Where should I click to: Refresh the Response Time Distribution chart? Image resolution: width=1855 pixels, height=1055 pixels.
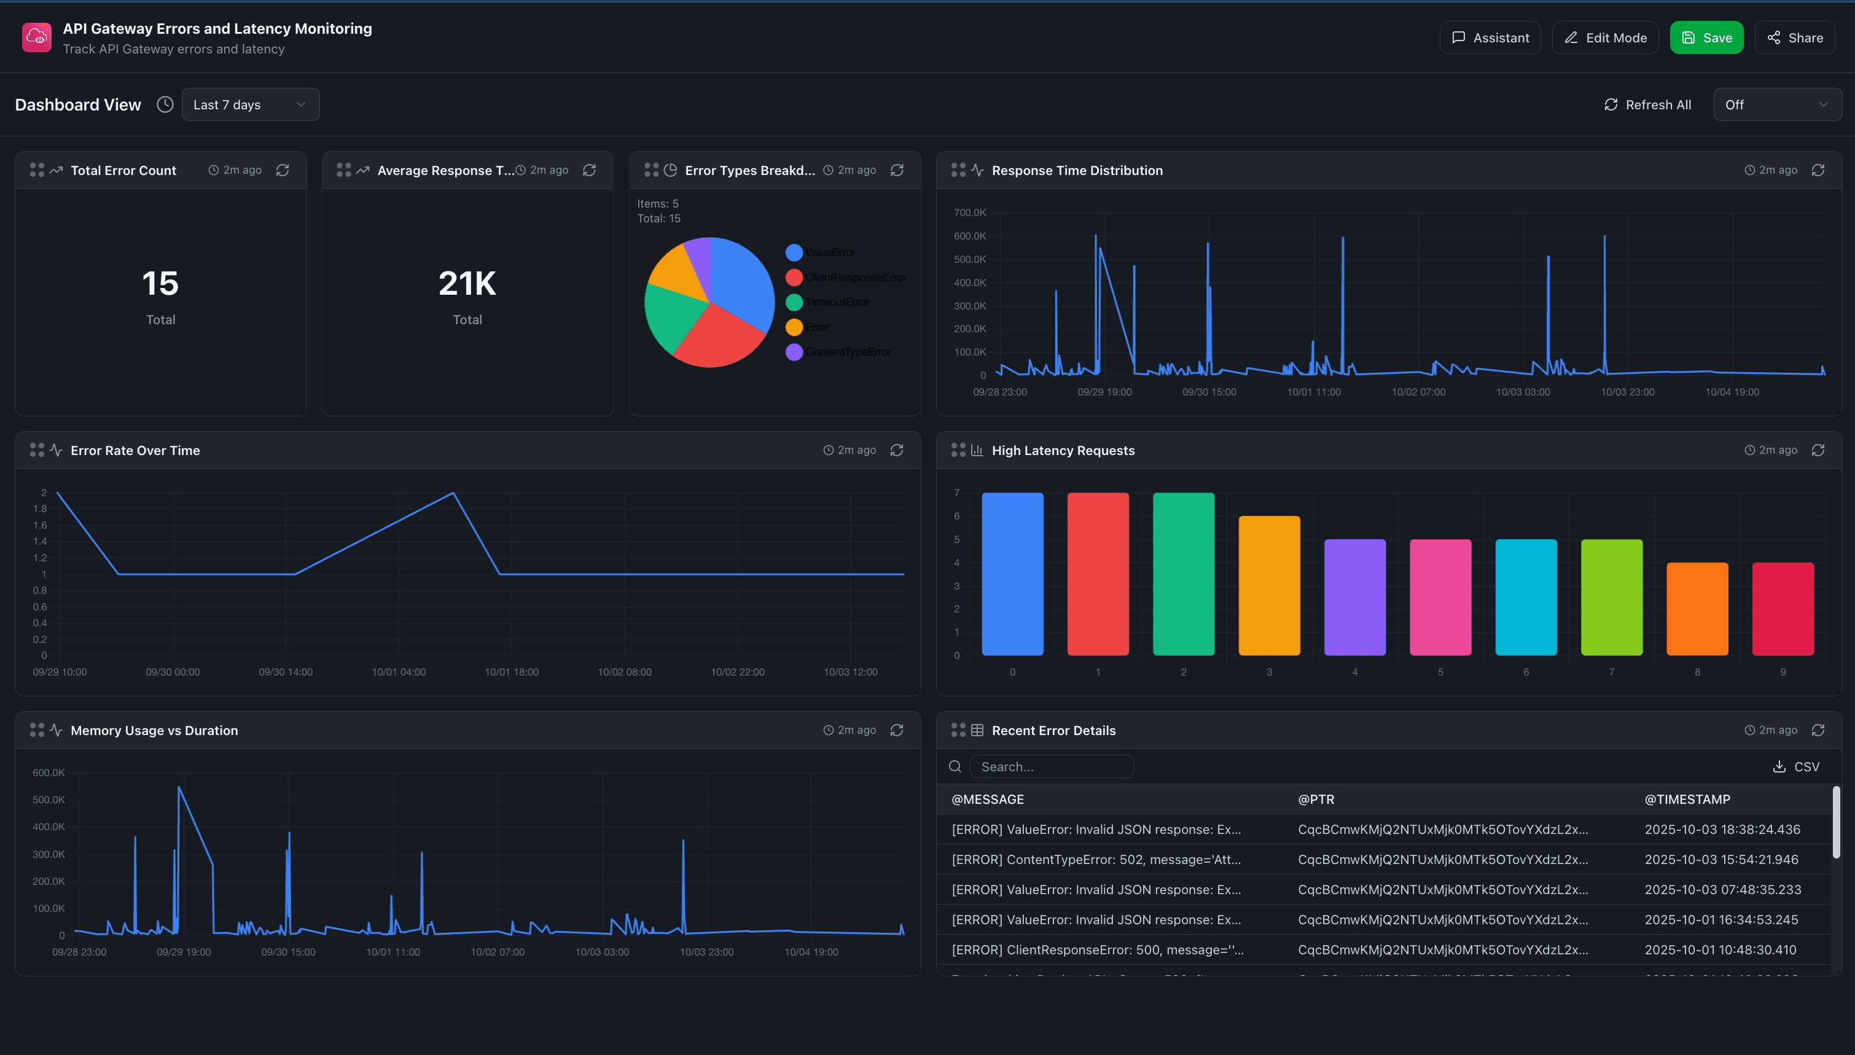tap(1819, 169)
